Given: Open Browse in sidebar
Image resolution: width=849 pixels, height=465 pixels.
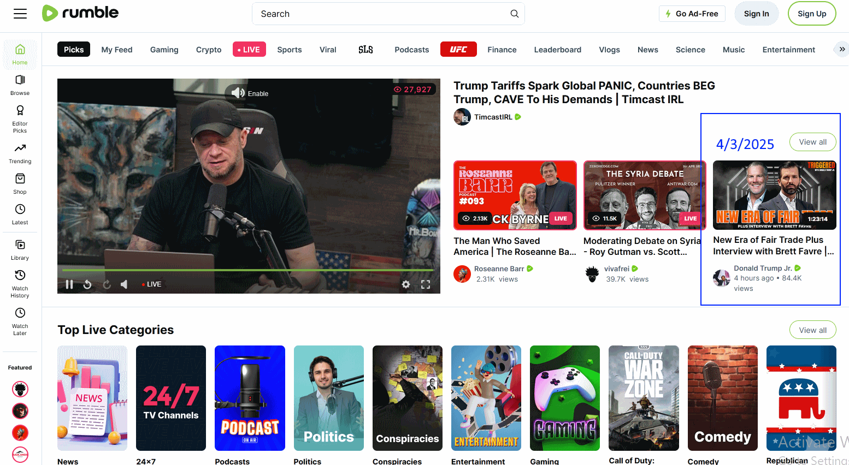Looking at the screenshot, I should 20,85.
